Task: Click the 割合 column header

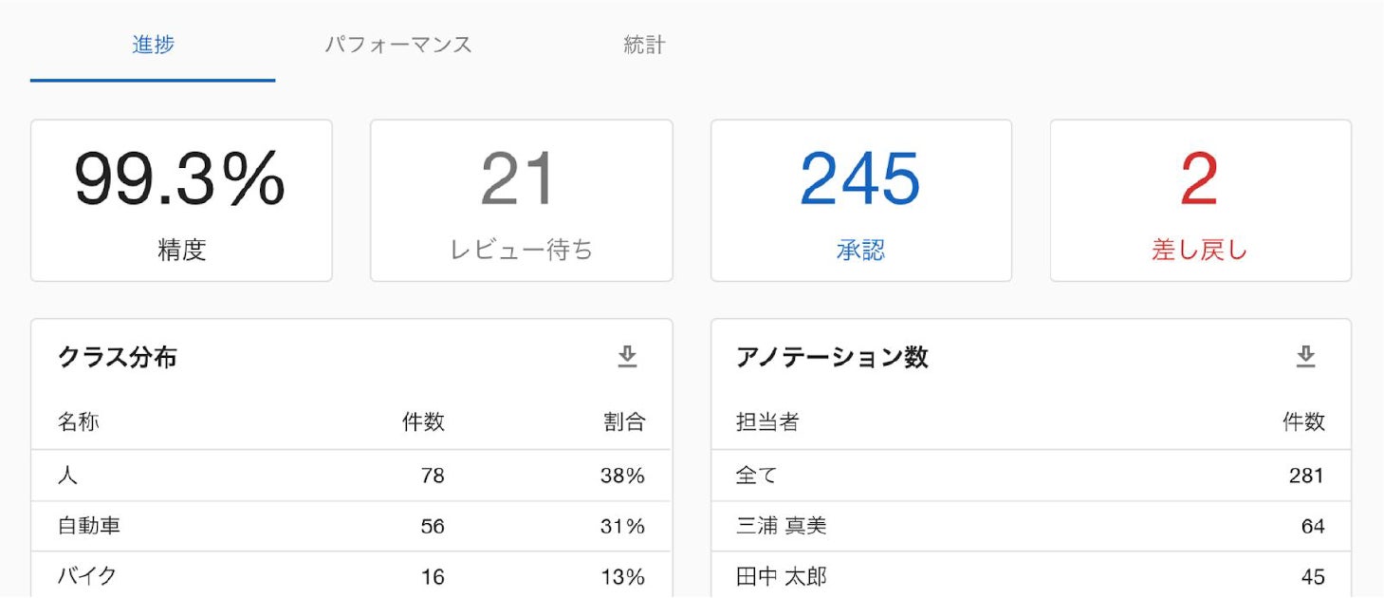Action: [624, 422]
